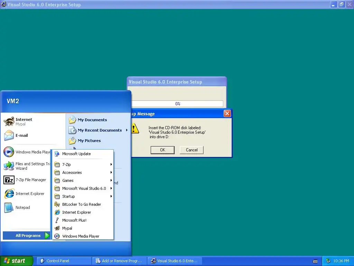Click Visual Studio Setup title bar icon
This screenshot has height=266, width=354.
[x=3, y=4]
